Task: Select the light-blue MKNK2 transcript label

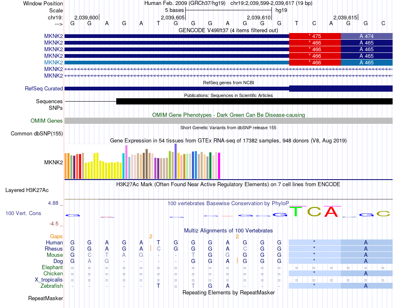Action: pos(53,62)
